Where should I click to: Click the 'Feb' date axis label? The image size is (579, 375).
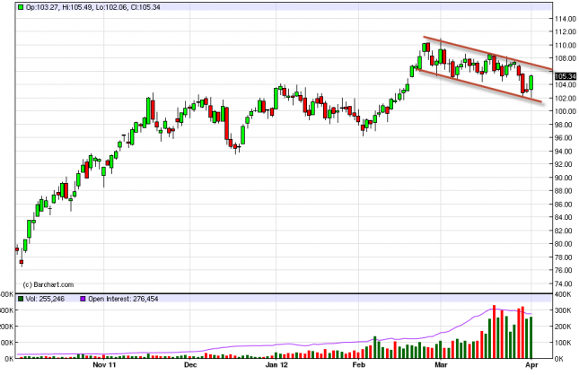point(358,365)
